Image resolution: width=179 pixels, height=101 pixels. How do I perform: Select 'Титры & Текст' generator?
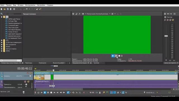tap(13, 32)
